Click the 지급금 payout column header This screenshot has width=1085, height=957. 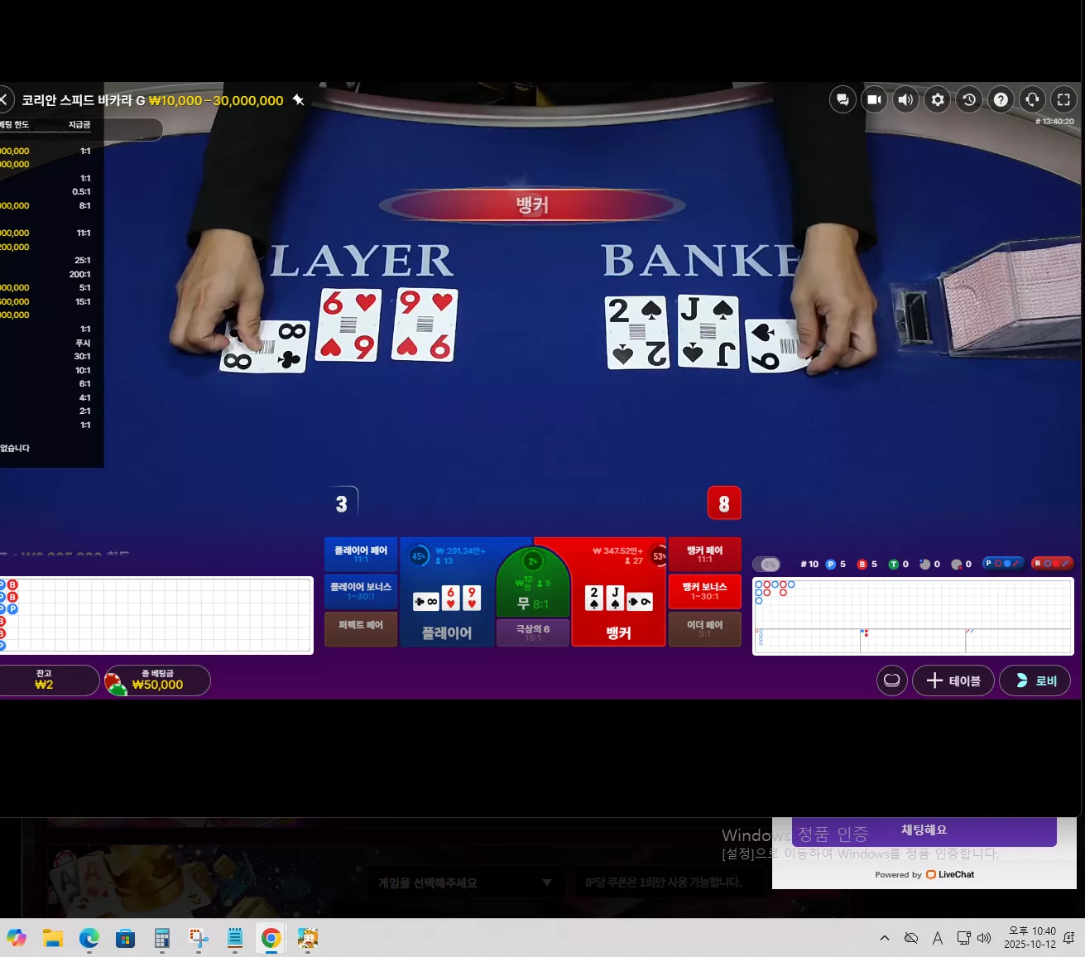(x=79, y=125)
